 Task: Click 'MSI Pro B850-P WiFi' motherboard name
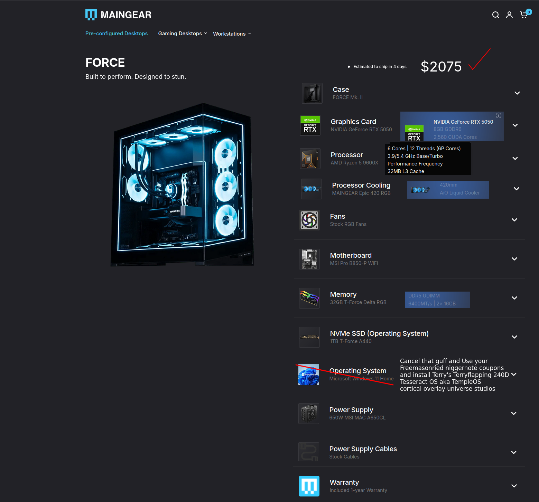354,263
